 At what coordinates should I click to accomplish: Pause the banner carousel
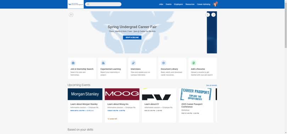point(71,15)
